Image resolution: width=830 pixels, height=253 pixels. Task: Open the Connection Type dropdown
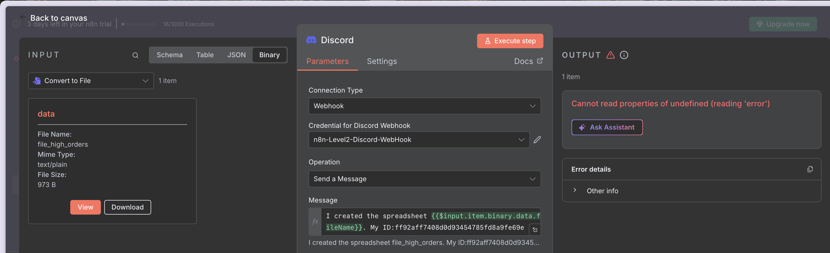[x=424, y=106]
